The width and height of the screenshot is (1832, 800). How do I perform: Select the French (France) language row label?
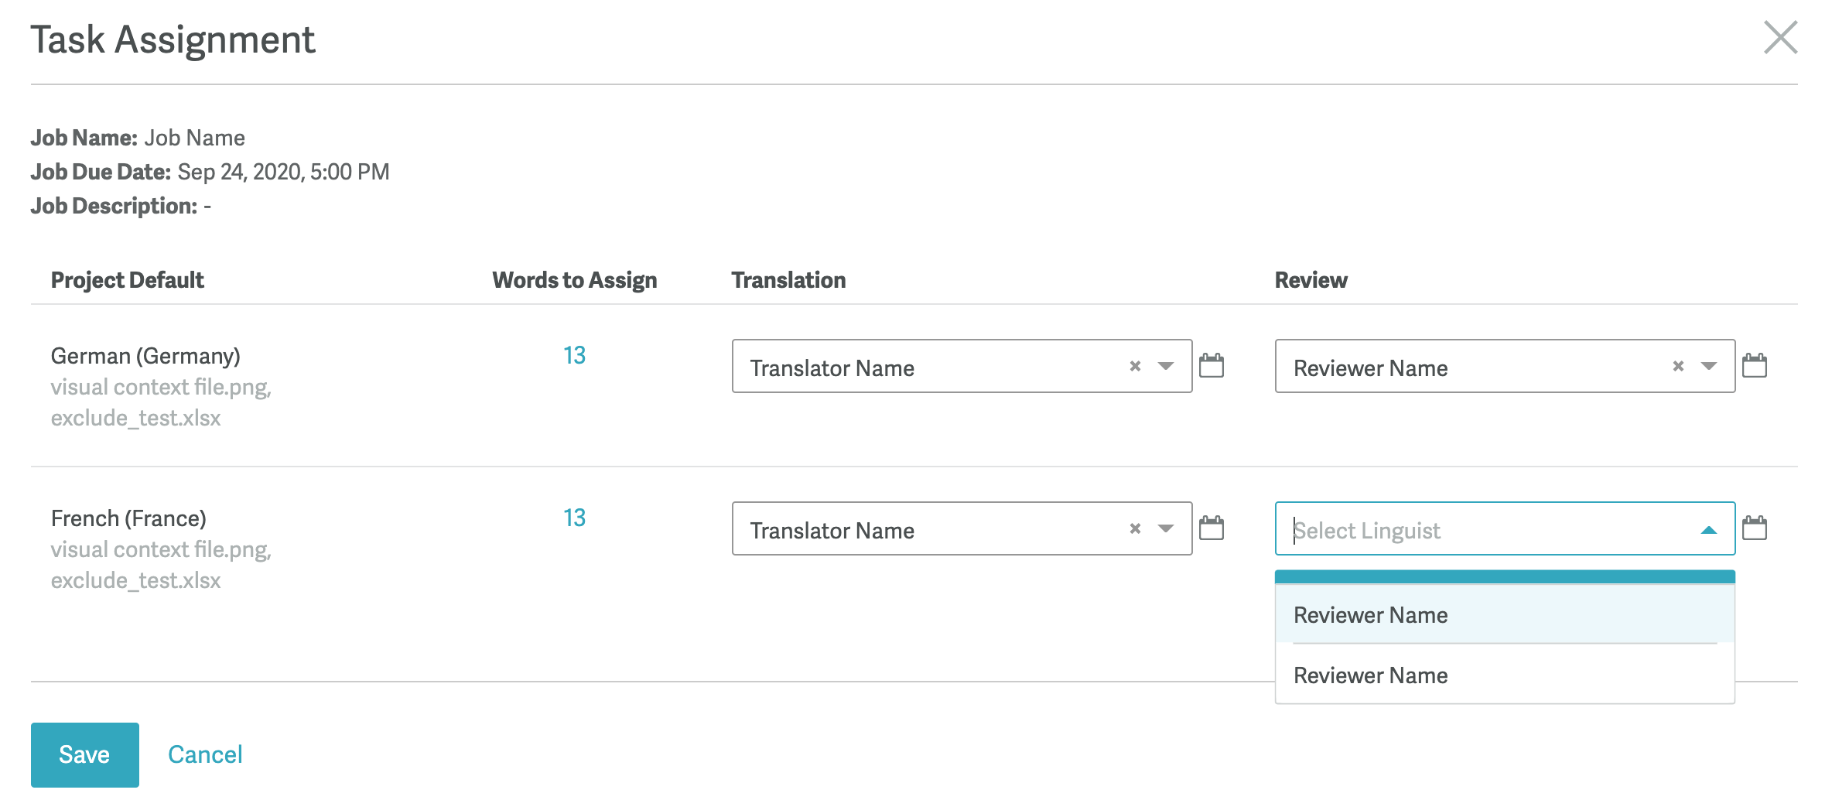(x=128, y=518)
